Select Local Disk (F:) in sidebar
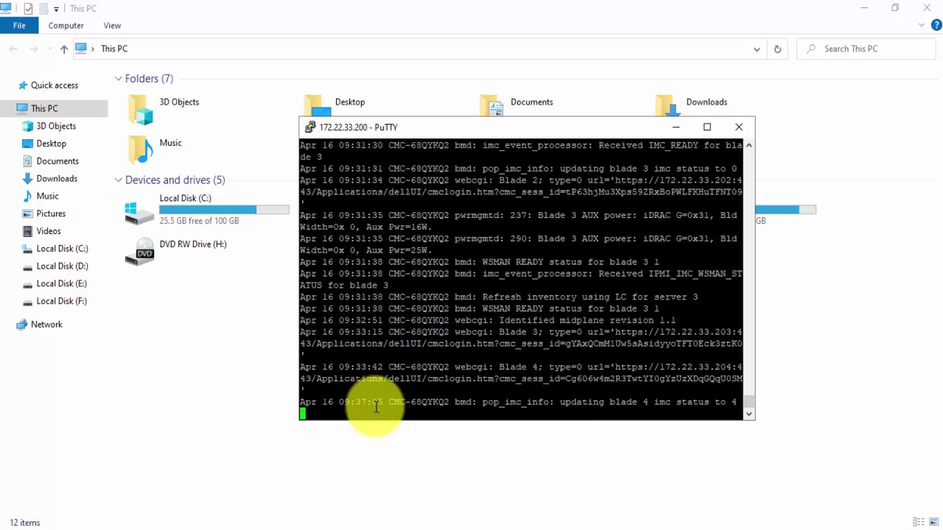 point(61,301)
